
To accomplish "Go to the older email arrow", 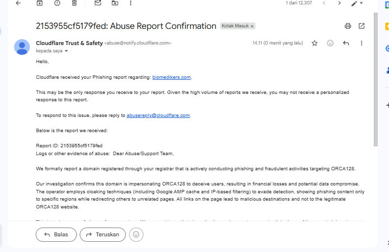I will click(x=339, y=3).
